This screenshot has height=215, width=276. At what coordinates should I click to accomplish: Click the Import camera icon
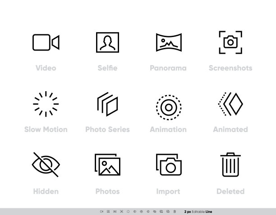(168, 165)
